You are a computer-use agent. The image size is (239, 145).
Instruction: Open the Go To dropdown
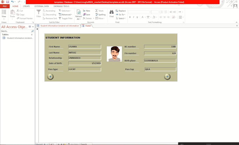tap(121, 14)
